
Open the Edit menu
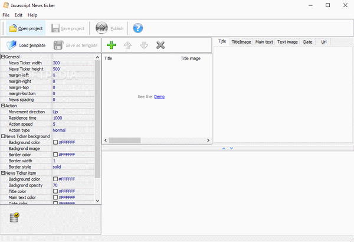pyautogui.click(x=19, y=15)
